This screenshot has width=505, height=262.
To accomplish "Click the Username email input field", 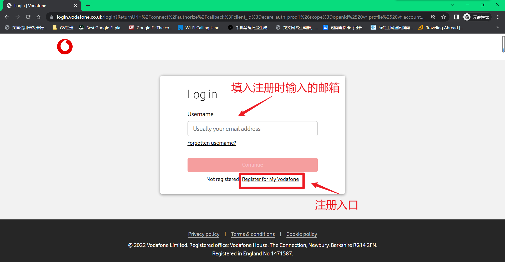I will pos(252,129).
